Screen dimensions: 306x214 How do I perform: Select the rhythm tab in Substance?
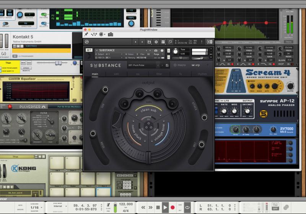click(x=202, y=74)
